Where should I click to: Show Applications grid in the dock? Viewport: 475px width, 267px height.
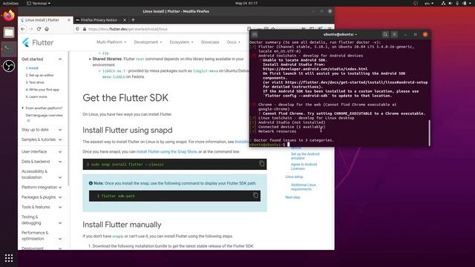[9, 258]
